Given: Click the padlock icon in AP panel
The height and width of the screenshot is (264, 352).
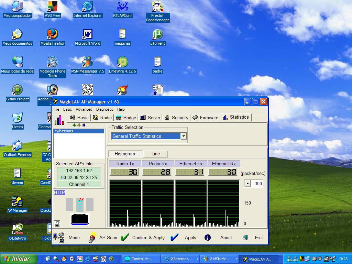Looking at the screenshot, I should tap(57, 224).
